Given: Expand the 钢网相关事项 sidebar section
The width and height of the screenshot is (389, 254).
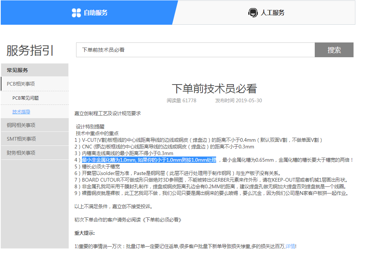Looking at the screenshot, I should [x=21, y=125].
